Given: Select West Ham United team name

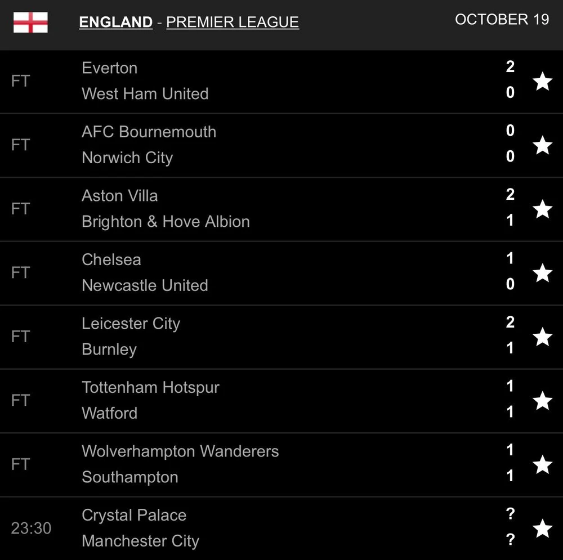Looking at the screenshot, I should (145, 93).
